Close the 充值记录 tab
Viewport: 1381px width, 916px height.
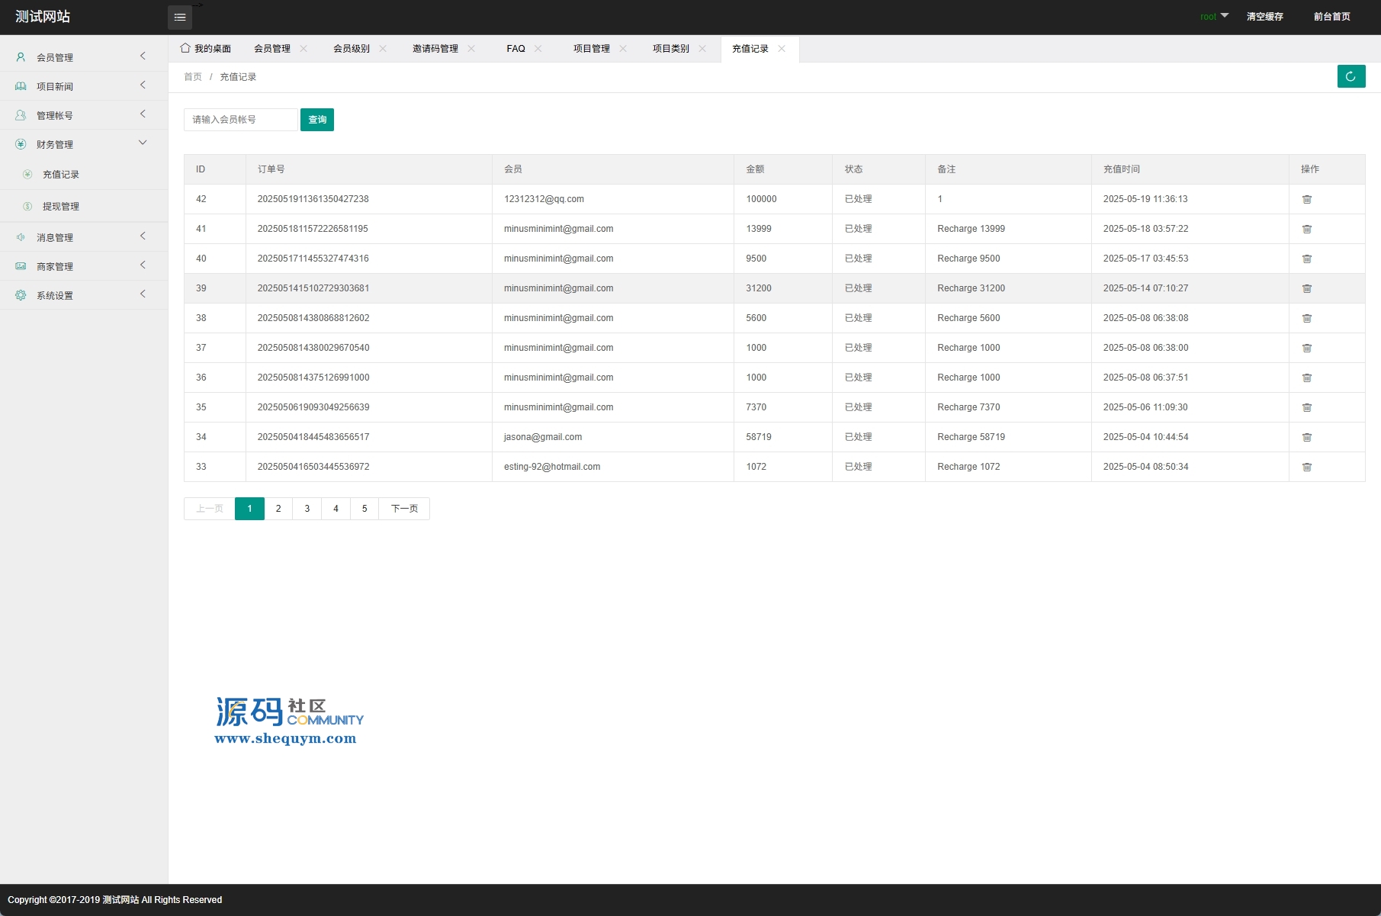pyautogui.click(x=782, y=49)
